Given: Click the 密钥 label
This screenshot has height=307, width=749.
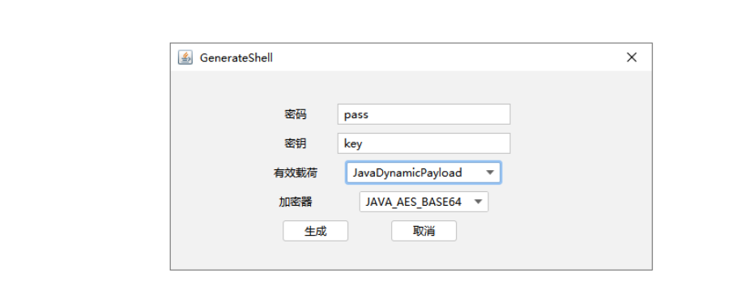Looking at the screenshot, I should [296, 143].
